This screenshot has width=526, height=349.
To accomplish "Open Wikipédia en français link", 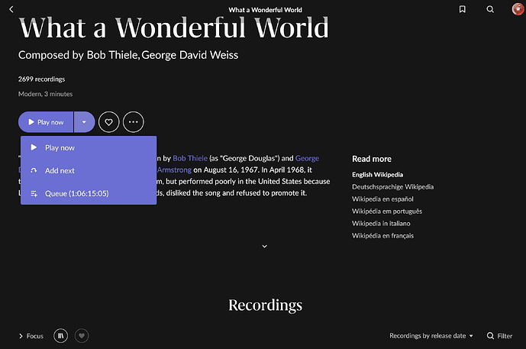I will (382, 235).
